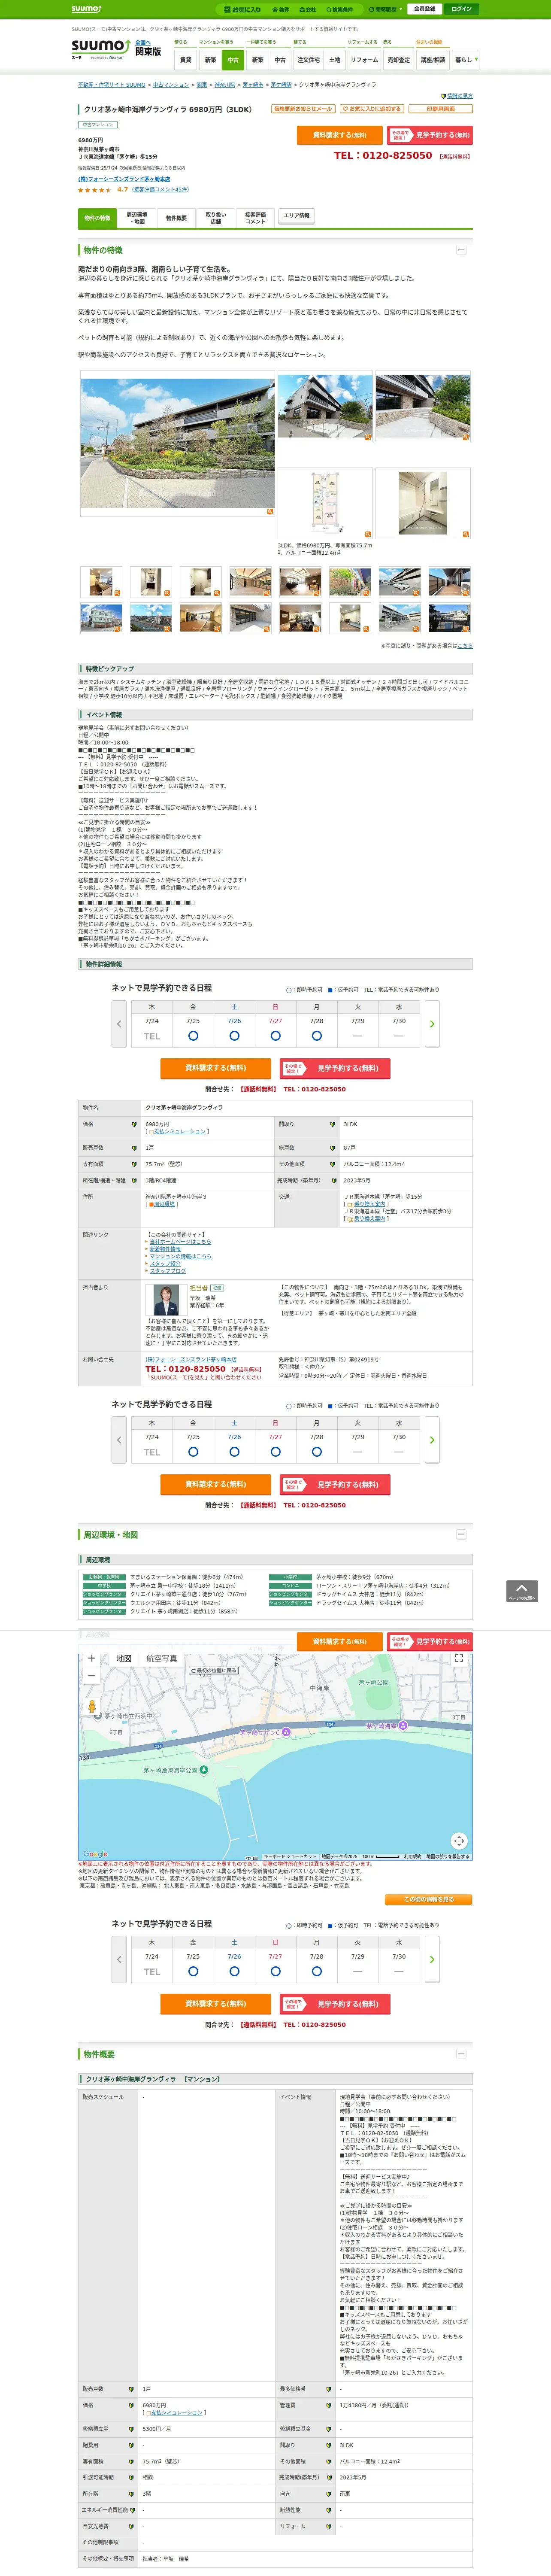Show previous week in first schedule
551x2576 pixels.
coord(119,1024)
